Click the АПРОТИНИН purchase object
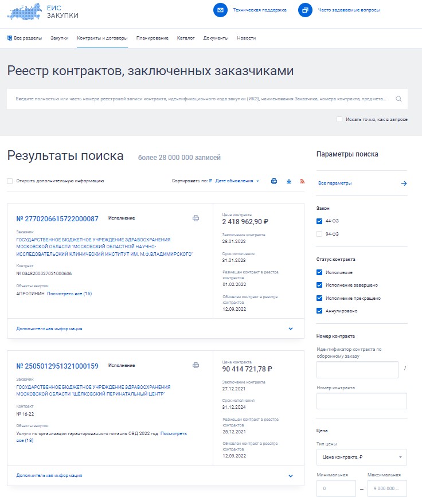Screen dimensions: 422x497 30,293
